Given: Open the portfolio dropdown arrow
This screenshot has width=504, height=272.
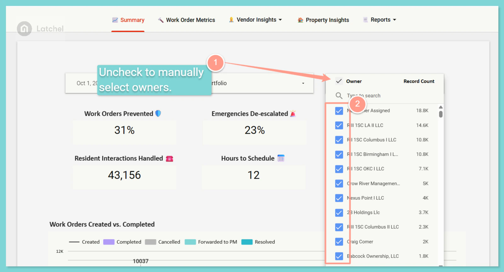Looking at the screenshot, I should 303,83.
